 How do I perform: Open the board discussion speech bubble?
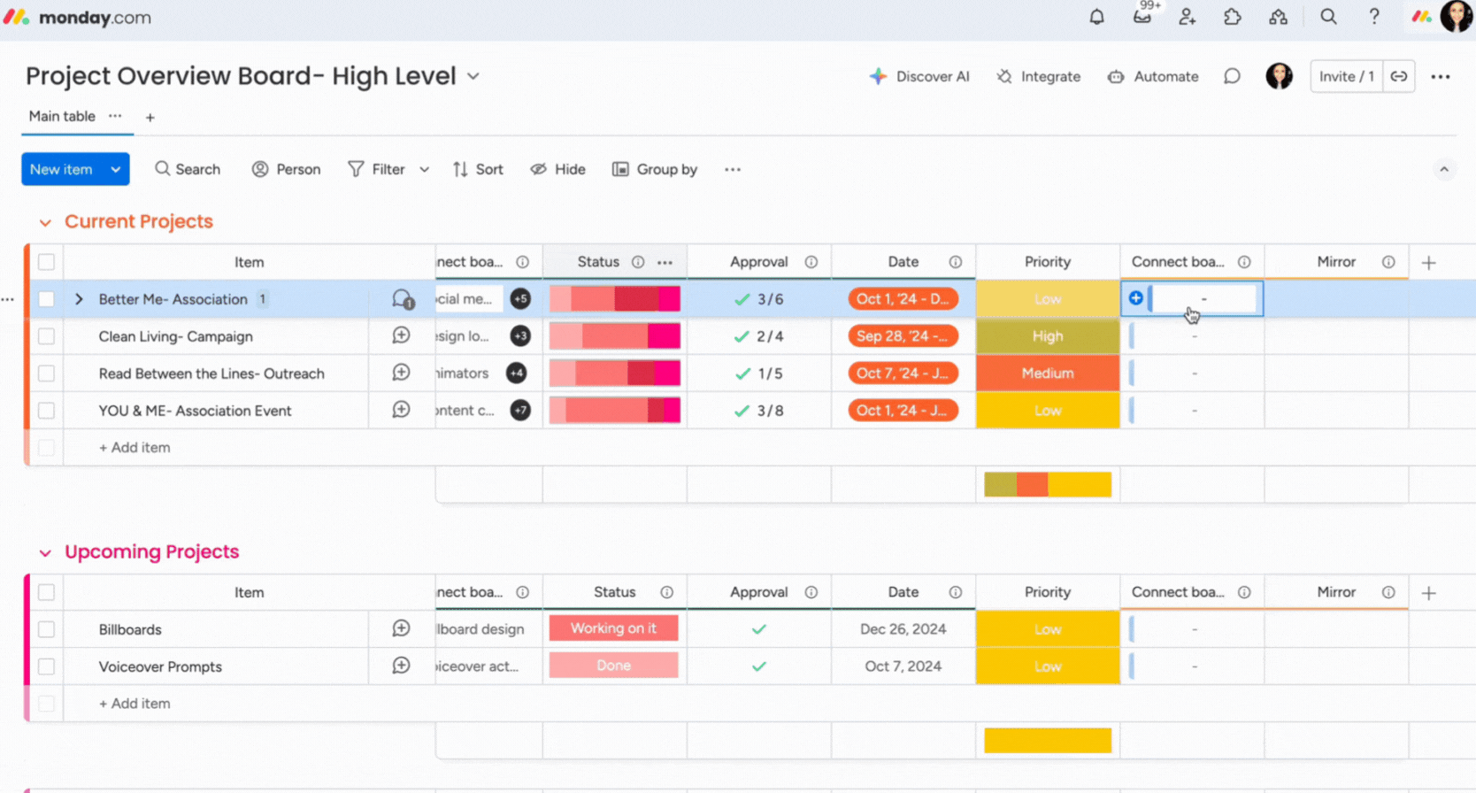(1232, 76)
